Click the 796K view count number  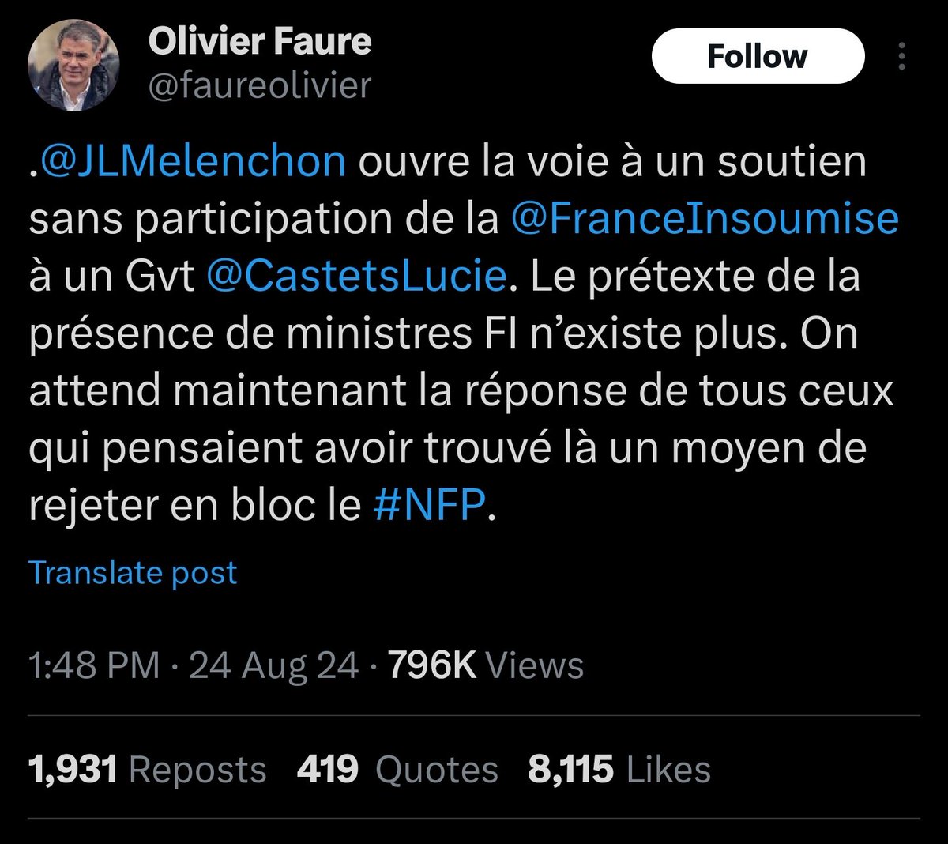tap(432, 665)
